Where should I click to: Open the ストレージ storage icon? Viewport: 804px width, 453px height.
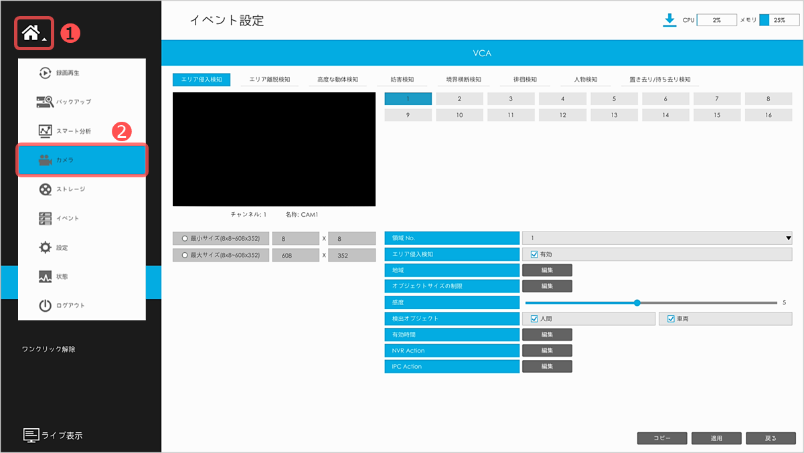[45, 189]
